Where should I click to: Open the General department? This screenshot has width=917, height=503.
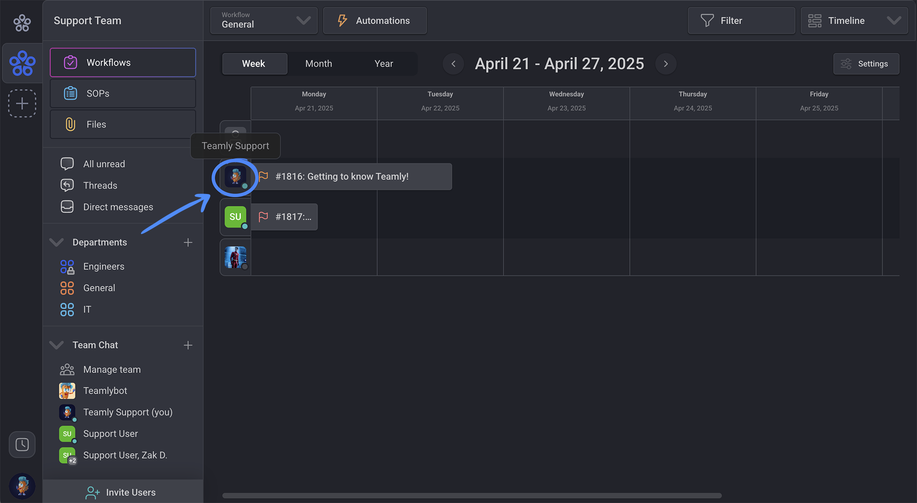click(99, 288)
